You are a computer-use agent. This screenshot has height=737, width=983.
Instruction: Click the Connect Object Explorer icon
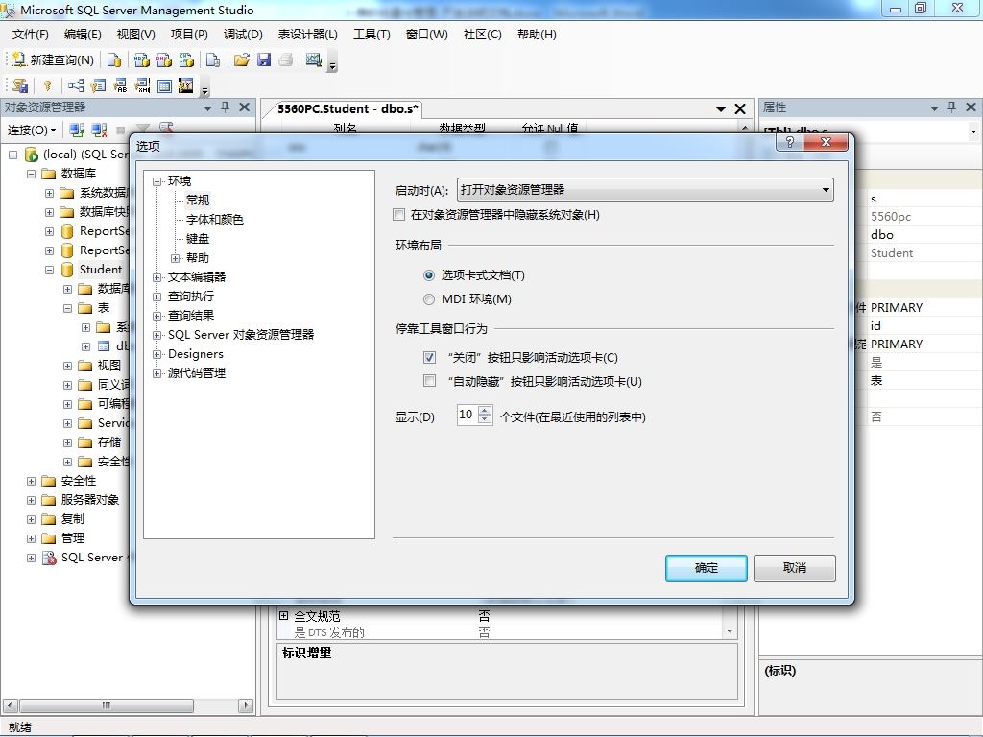77,131
